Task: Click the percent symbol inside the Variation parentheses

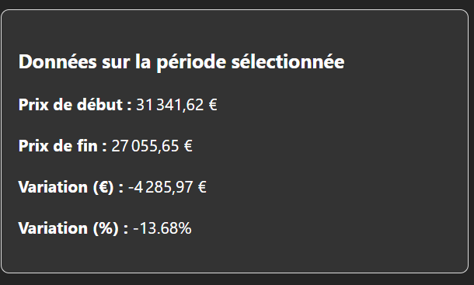Action: 106,228
